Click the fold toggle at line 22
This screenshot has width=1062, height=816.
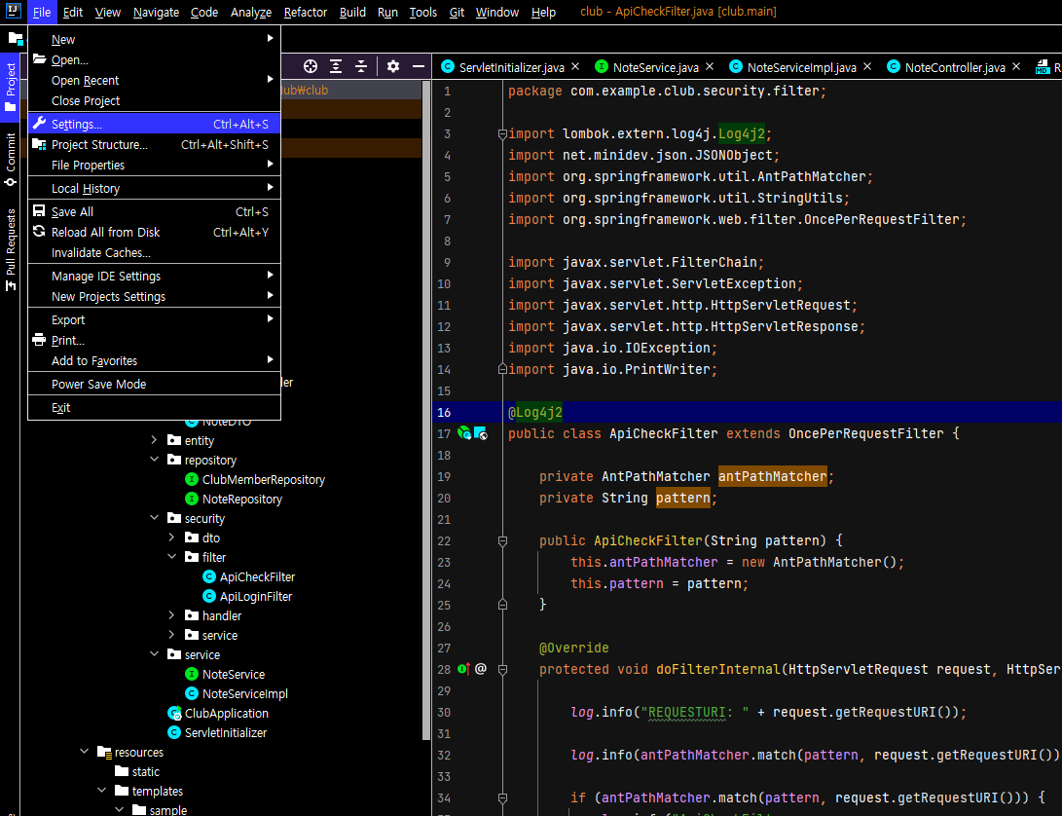(x=502, y=540)
